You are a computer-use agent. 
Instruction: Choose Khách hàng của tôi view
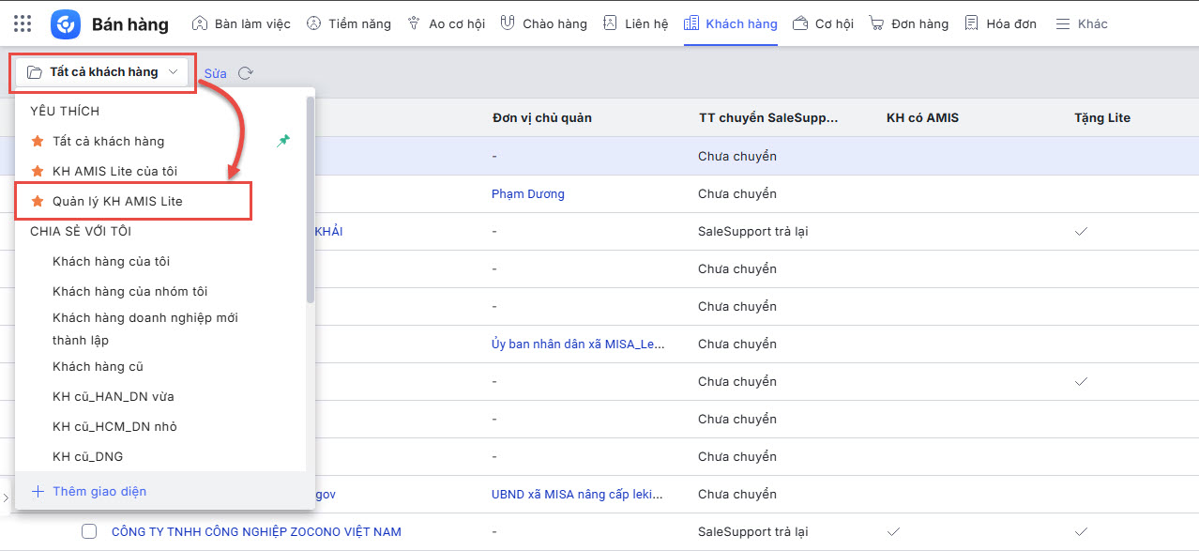(x=111, y=261)
